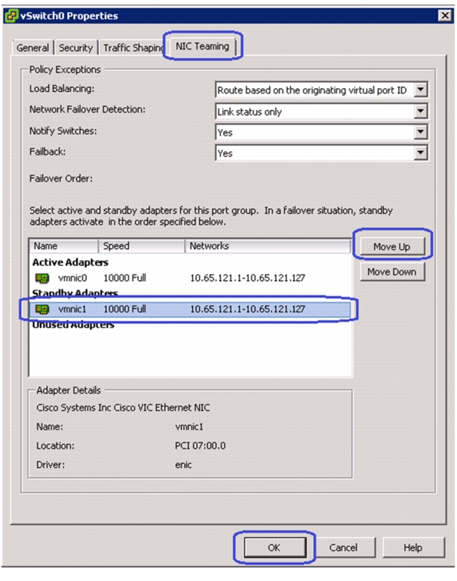Click the Networks column header
Screen dimensions: 457x581
coord(268,246)
